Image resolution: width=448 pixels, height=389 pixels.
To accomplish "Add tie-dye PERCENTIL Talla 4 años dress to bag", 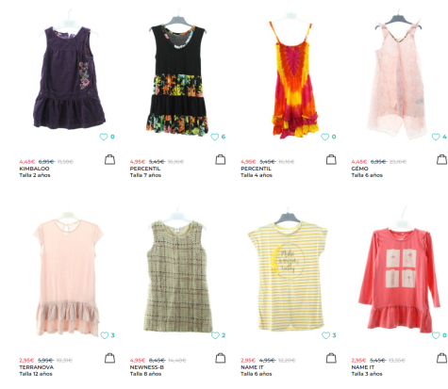I will pos(331,159).
